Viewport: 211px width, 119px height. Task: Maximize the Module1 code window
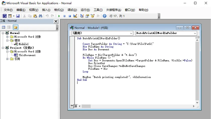[187, 28]
